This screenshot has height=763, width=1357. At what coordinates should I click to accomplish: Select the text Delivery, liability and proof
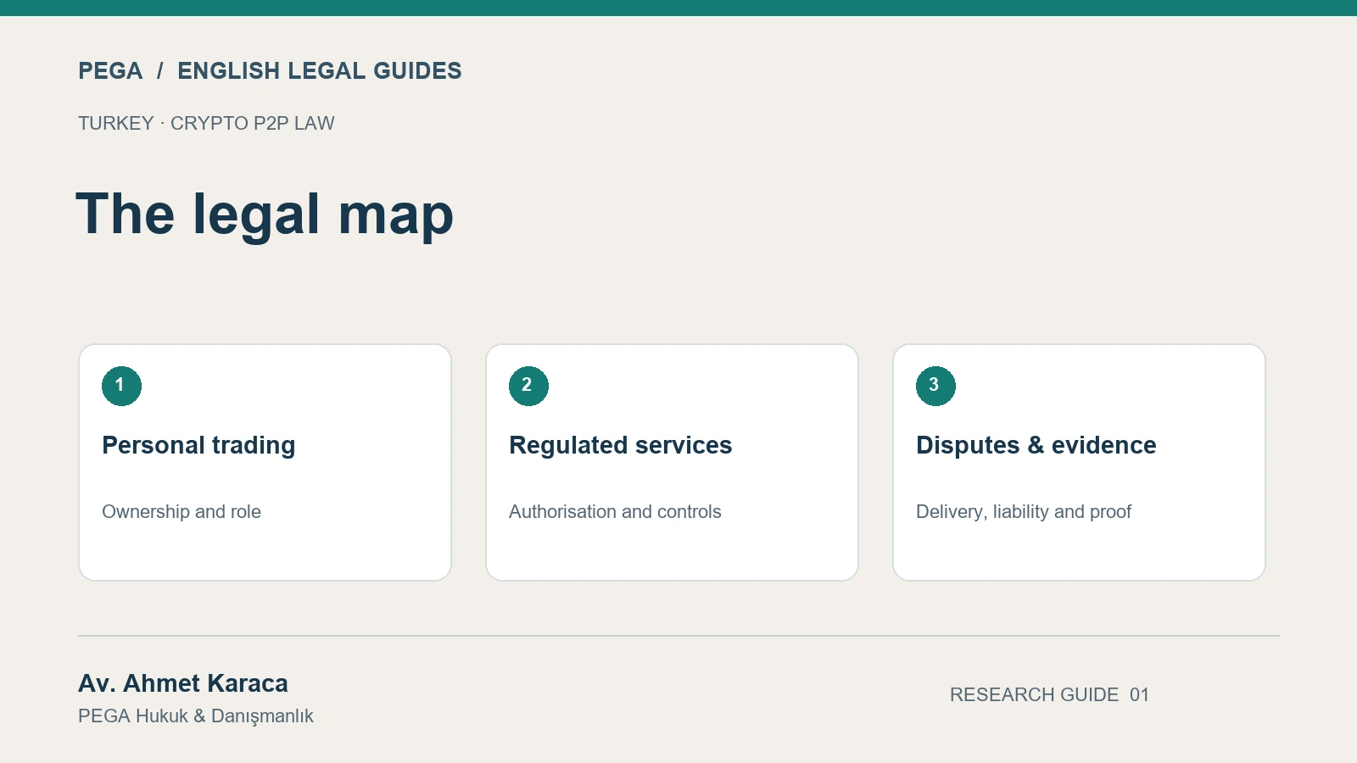point(1024,512)
